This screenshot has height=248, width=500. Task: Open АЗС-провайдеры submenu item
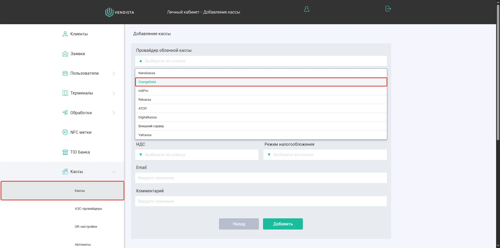tap(88, 209)
